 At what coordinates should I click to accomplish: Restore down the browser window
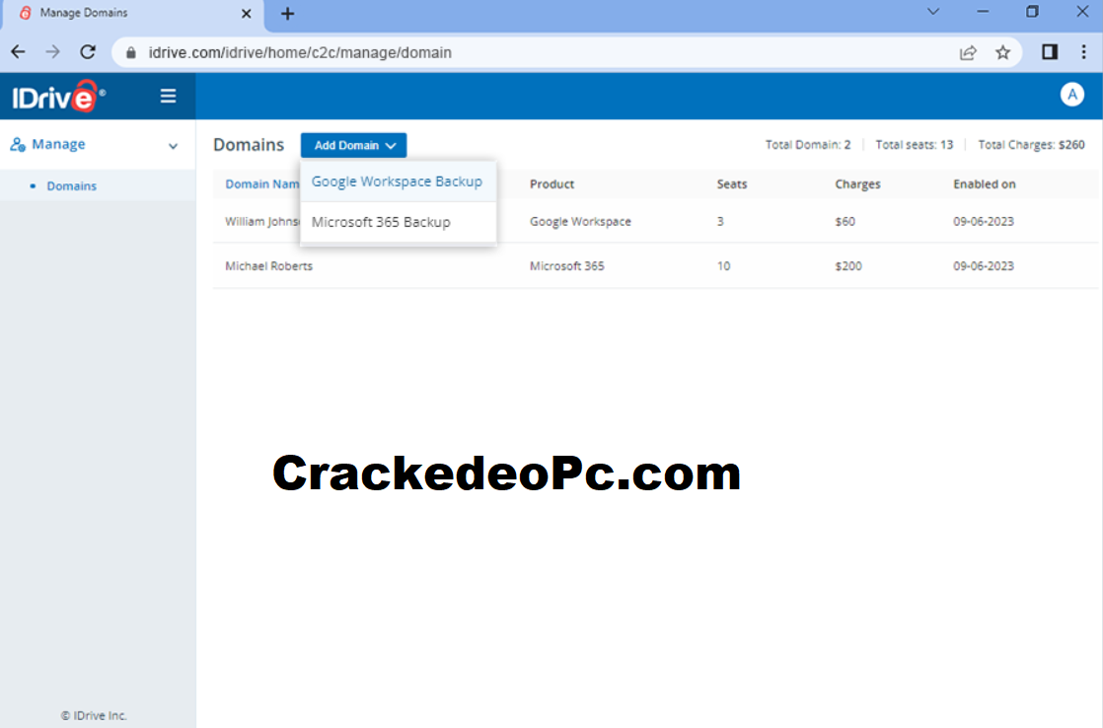1032,12
